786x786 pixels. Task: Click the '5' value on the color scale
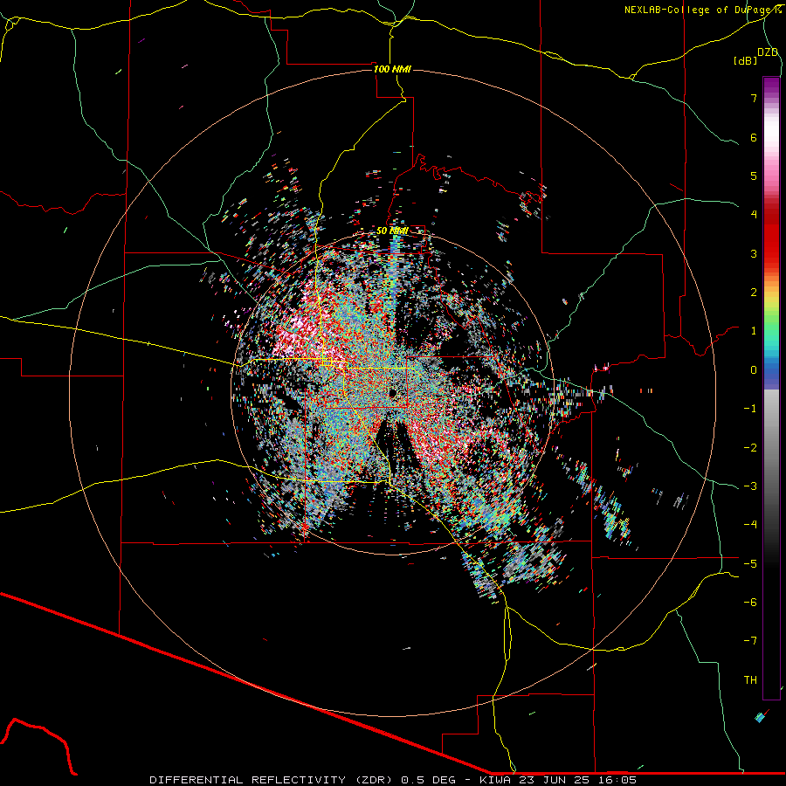(754, 176)
